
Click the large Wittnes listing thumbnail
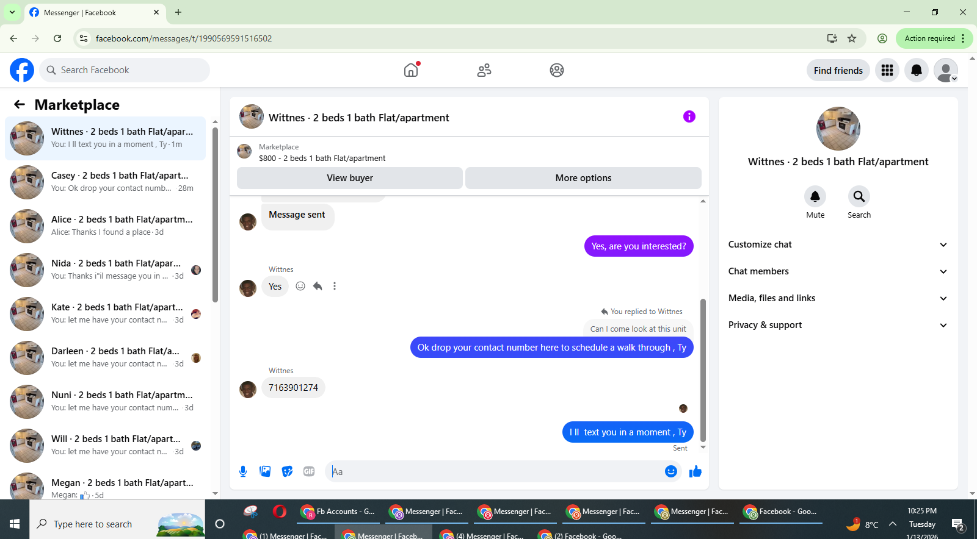coord(838,129)
